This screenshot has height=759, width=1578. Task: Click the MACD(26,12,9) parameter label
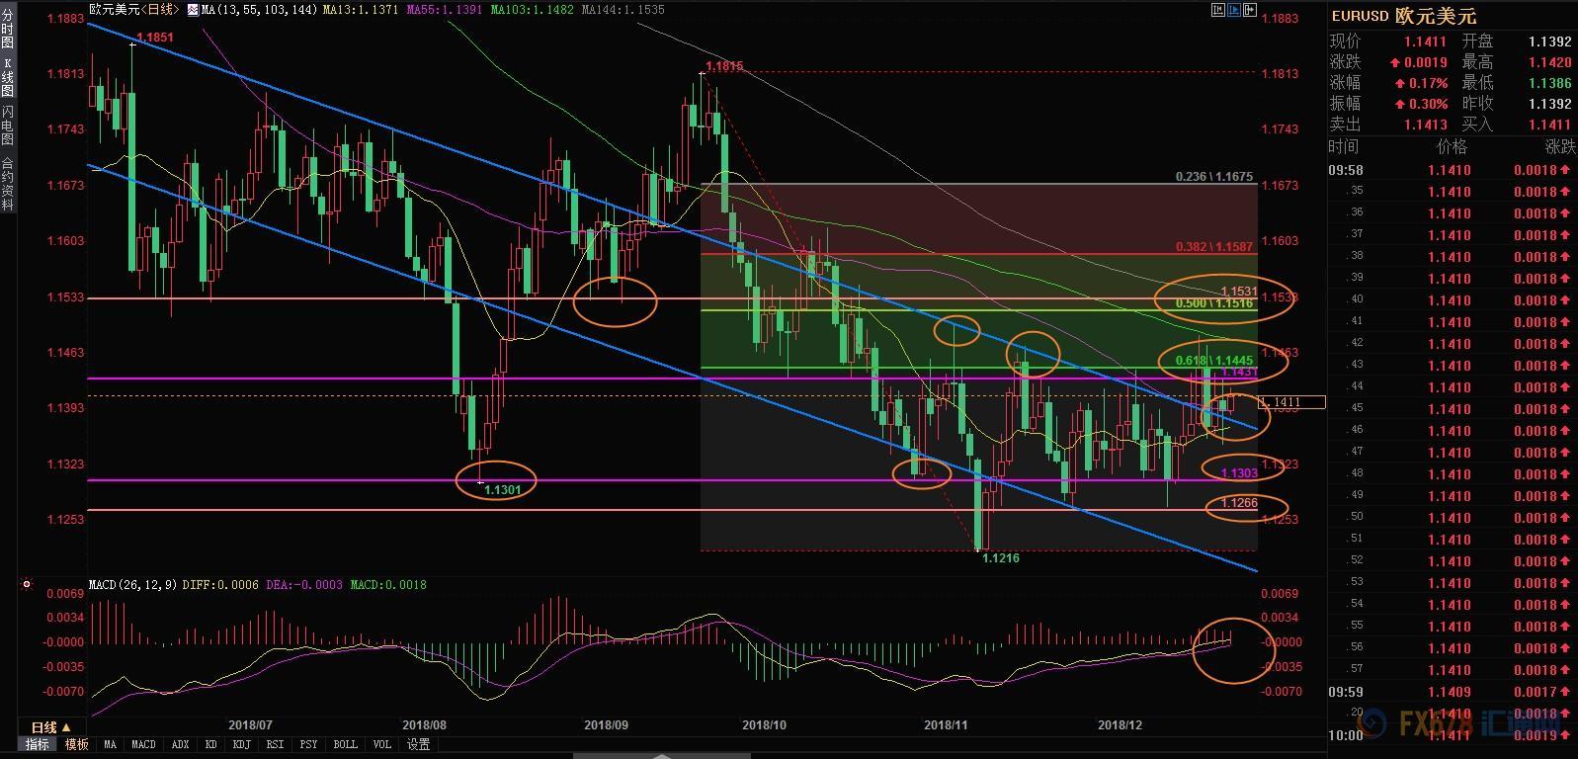(x=133, y=585)
